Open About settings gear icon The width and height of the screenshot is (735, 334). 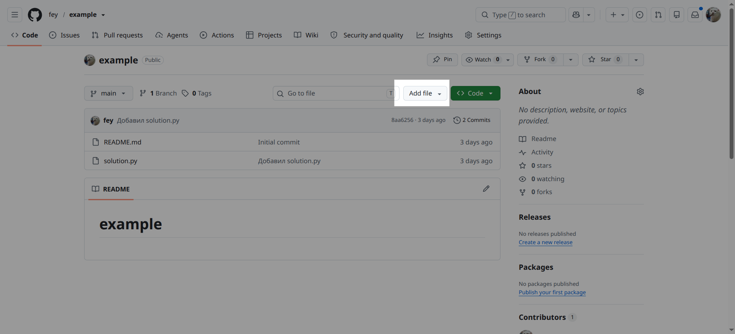click(640, 92)
